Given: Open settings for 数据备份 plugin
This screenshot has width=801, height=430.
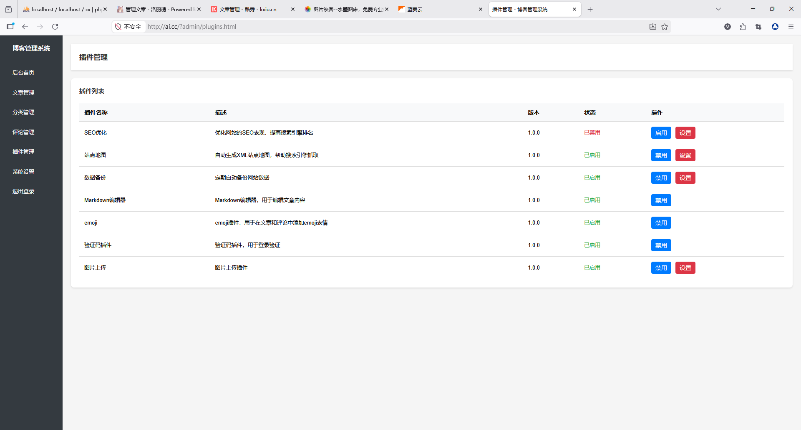Looking at the screenshot, I should pos(685,178).
